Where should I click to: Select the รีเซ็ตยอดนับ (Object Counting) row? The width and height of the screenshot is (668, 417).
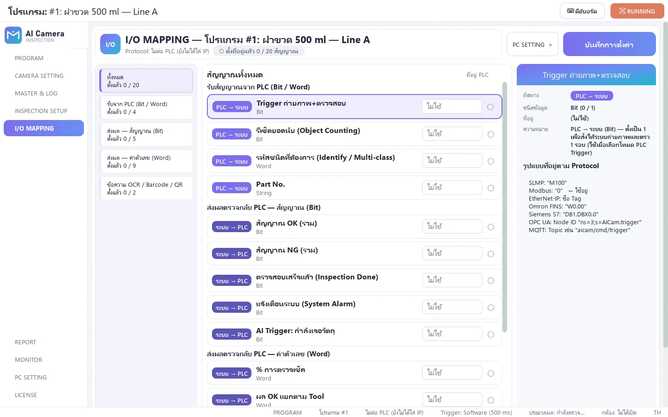click(354, 134)
